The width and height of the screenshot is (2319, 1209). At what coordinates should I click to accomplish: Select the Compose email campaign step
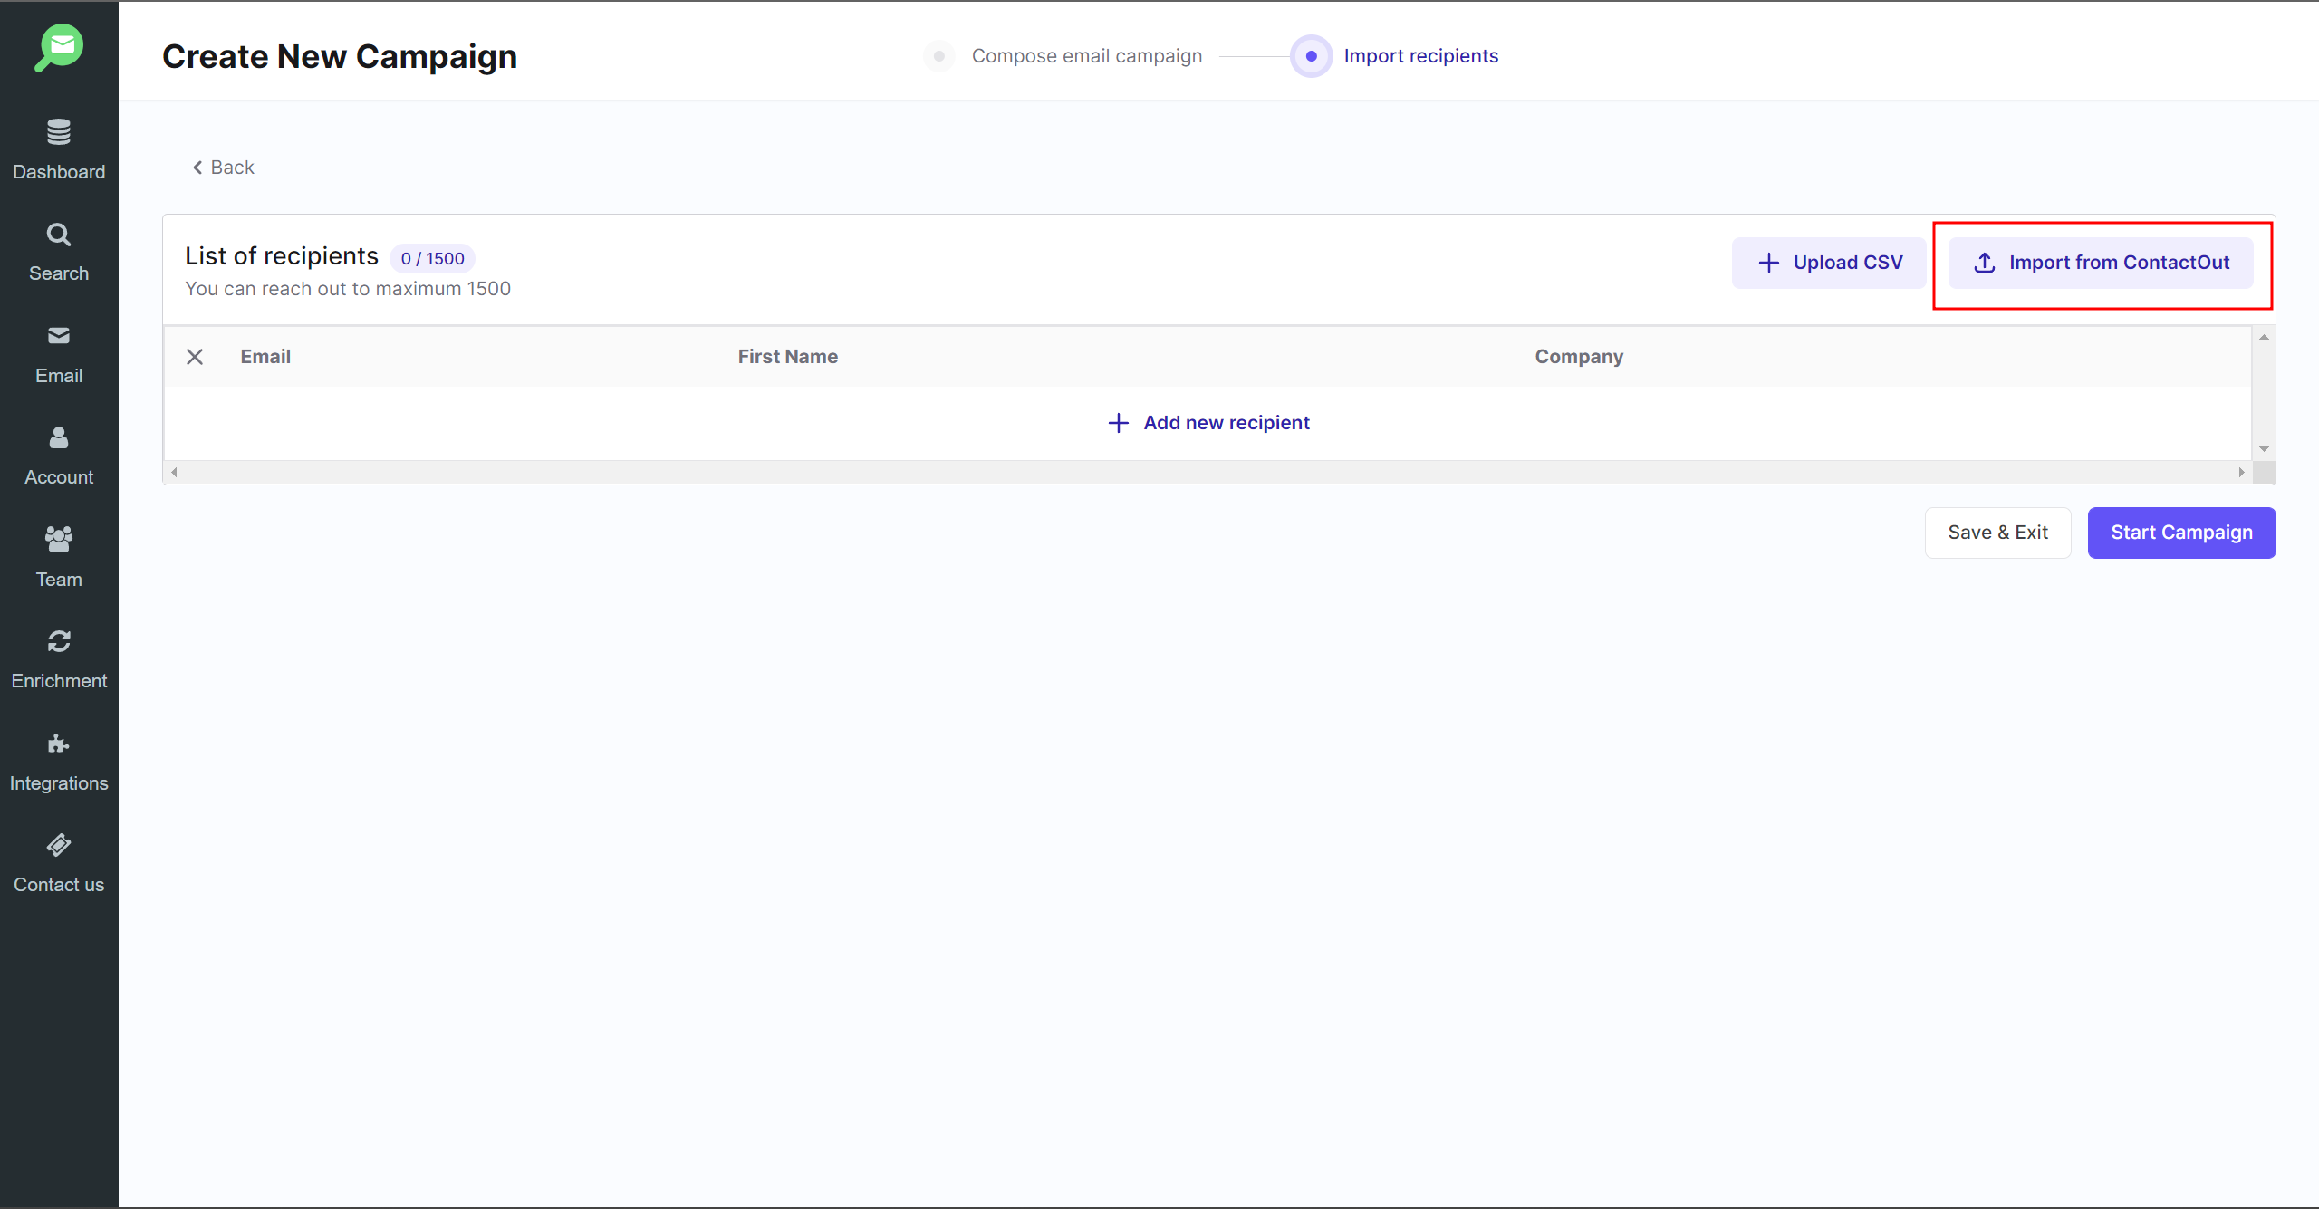[1086, 56]
